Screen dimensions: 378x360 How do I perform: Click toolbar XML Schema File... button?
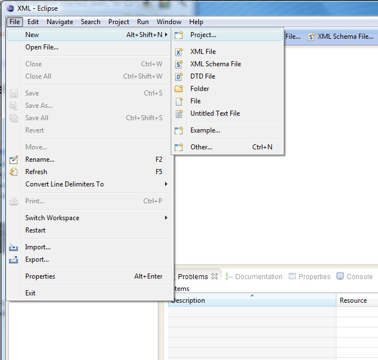(x=341, y=37)
